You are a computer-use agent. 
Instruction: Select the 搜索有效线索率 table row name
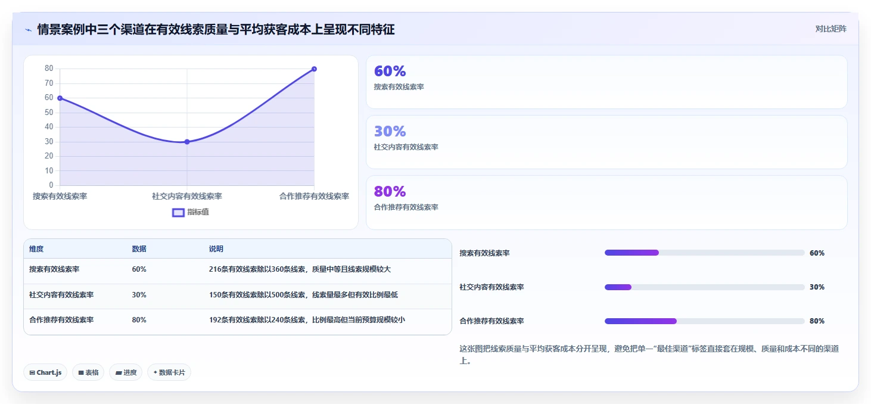click(x=54, y=269)
